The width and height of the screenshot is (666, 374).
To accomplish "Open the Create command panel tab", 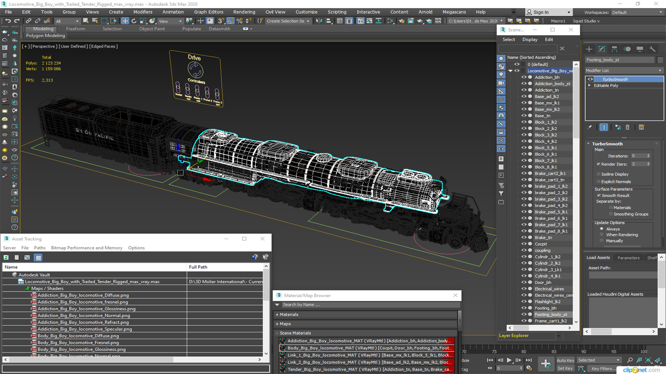I will pos(589,49).
